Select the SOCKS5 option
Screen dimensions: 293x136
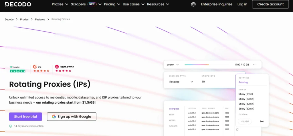(x=173, y=126)
